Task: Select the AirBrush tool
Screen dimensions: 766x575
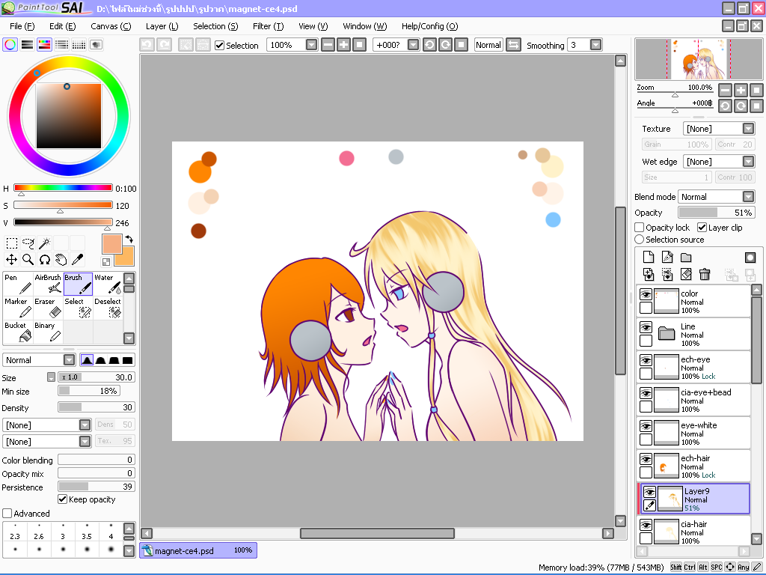Action: click(48, 284)
